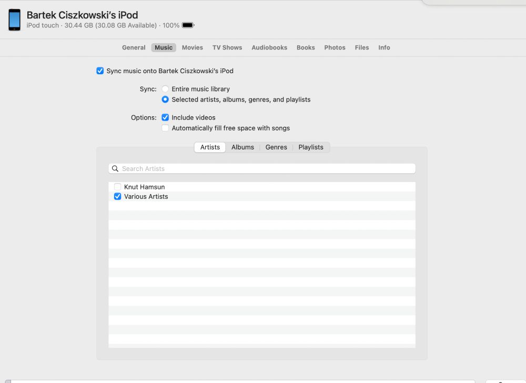Click the 30.08 GB Available storage text

126,25
